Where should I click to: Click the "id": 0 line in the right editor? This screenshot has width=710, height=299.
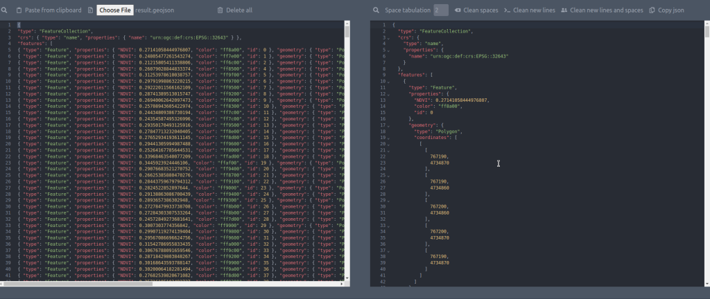pyautogui.click(x=424, y=113)
